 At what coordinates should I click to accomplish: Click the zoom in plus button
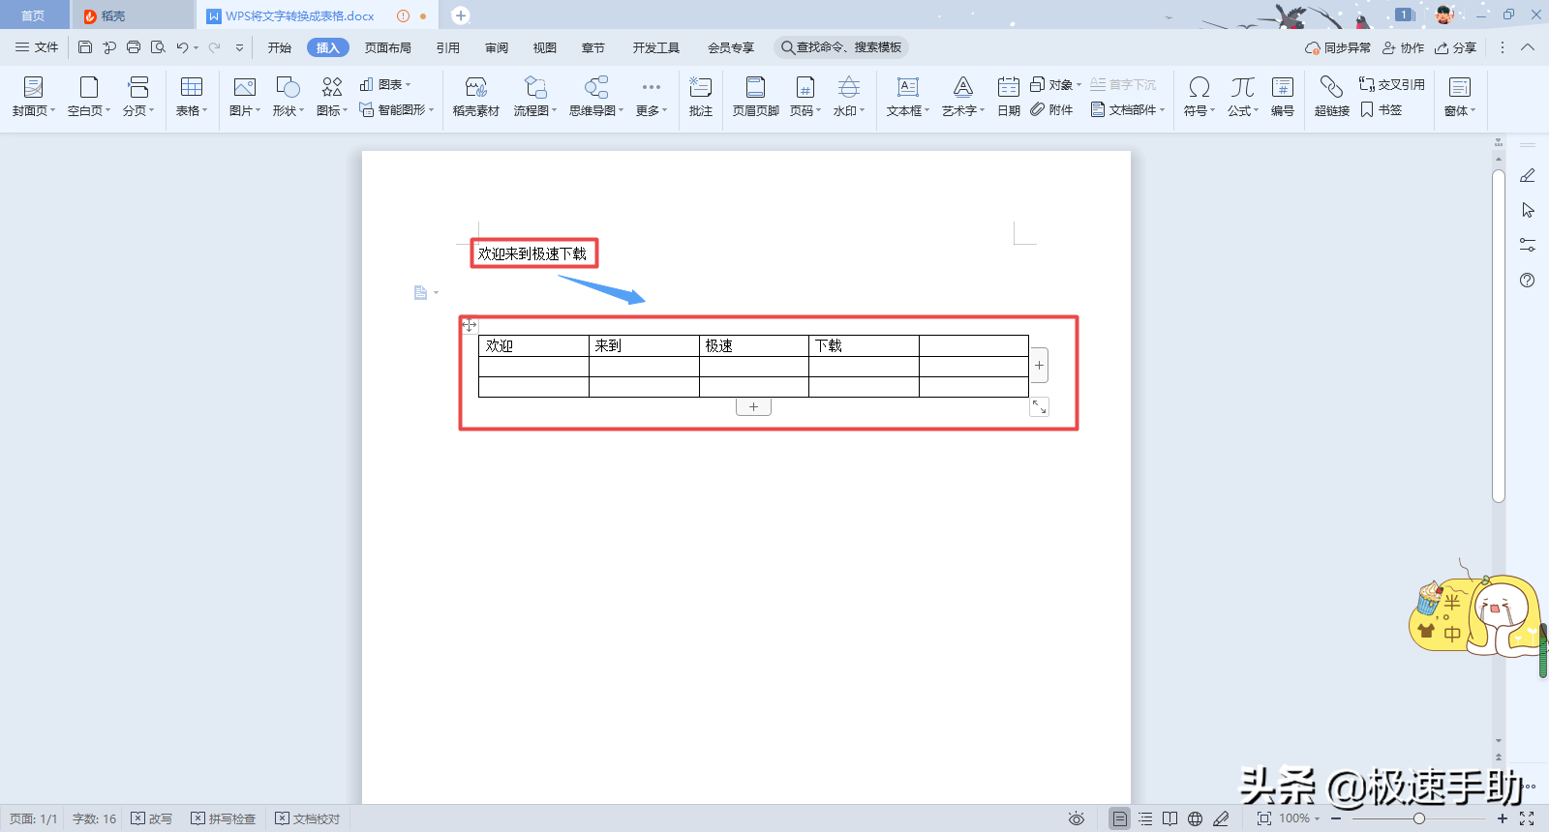1503,818
